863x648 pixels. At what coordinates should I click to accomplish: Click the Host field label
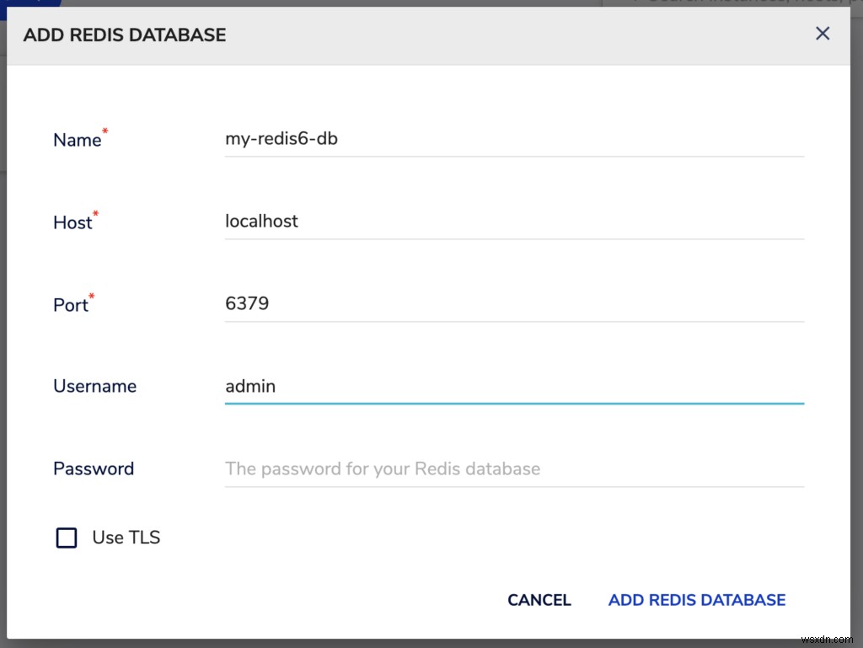tap(72, 222)
